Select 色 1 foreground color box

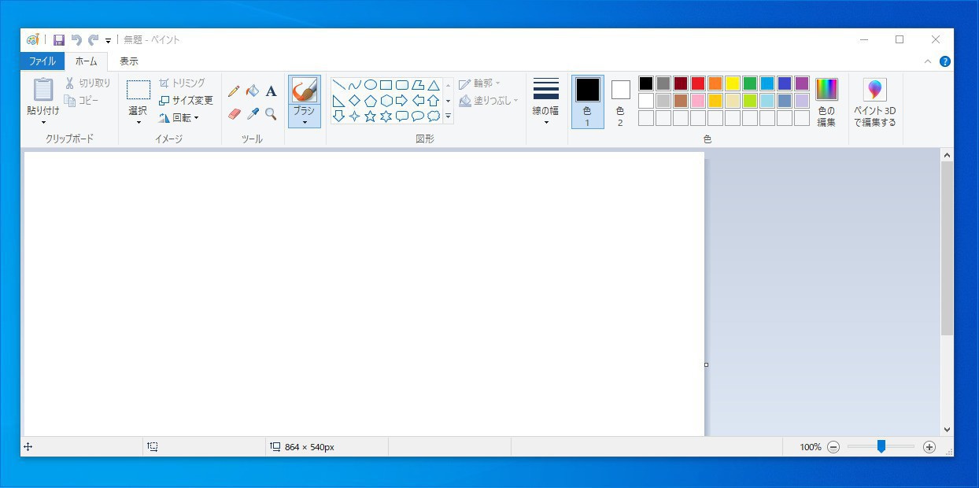[587, 102]
